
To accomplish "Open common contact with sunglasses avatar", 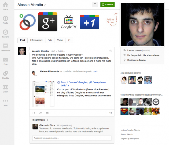I will 148,80.
